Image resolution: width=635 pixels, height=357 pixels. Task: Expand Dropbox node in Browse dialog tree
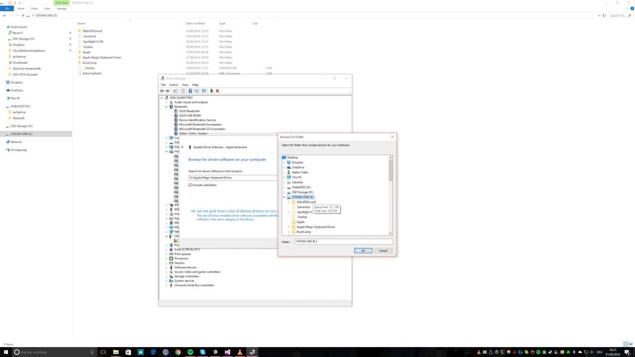pyautogui.click(x=284, y=163)
